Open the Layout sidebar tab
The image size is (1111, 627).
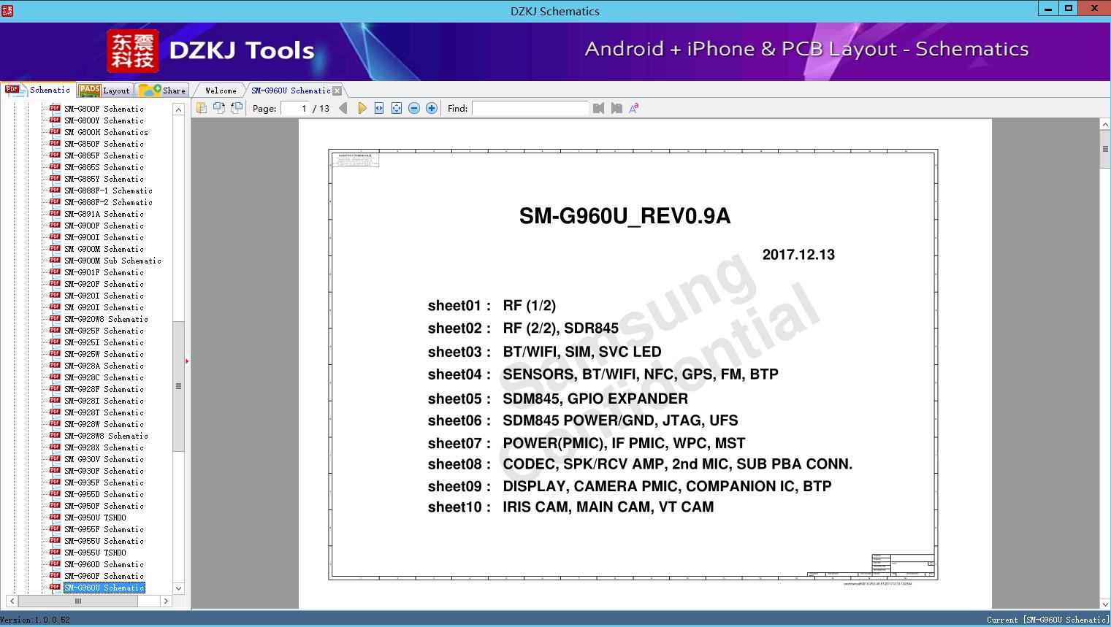click(105, 91)
